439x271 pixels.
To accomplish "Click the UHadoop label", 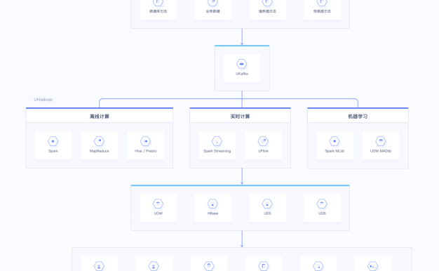I will (x=43, y=100).
